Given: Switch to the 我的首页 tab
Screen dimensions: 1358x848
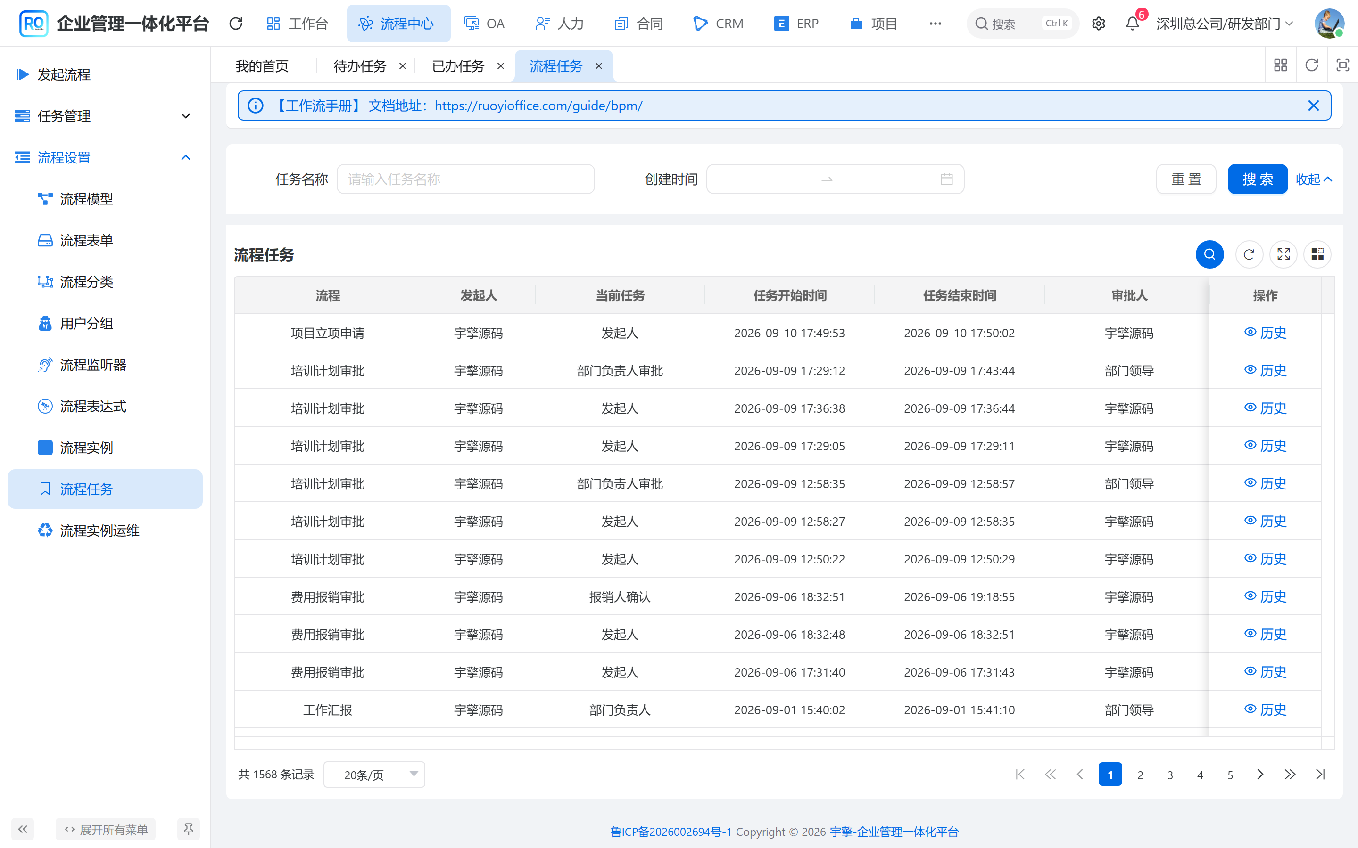Looking at the screenshot, I should point(262,66).
